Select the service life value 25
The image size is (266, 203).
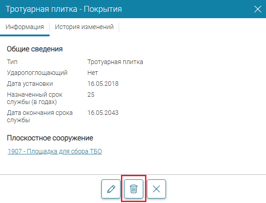(x=91, y=94)
